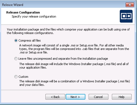Screen dimensions: 137x105
Task: Open Help for the wizard
Action: [122, 97]
